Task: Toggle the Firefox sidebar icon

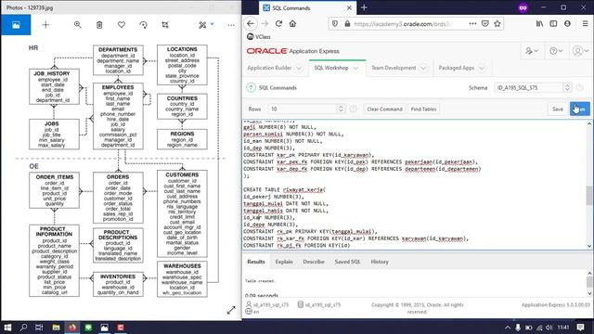Action: [x=553, y=23]
